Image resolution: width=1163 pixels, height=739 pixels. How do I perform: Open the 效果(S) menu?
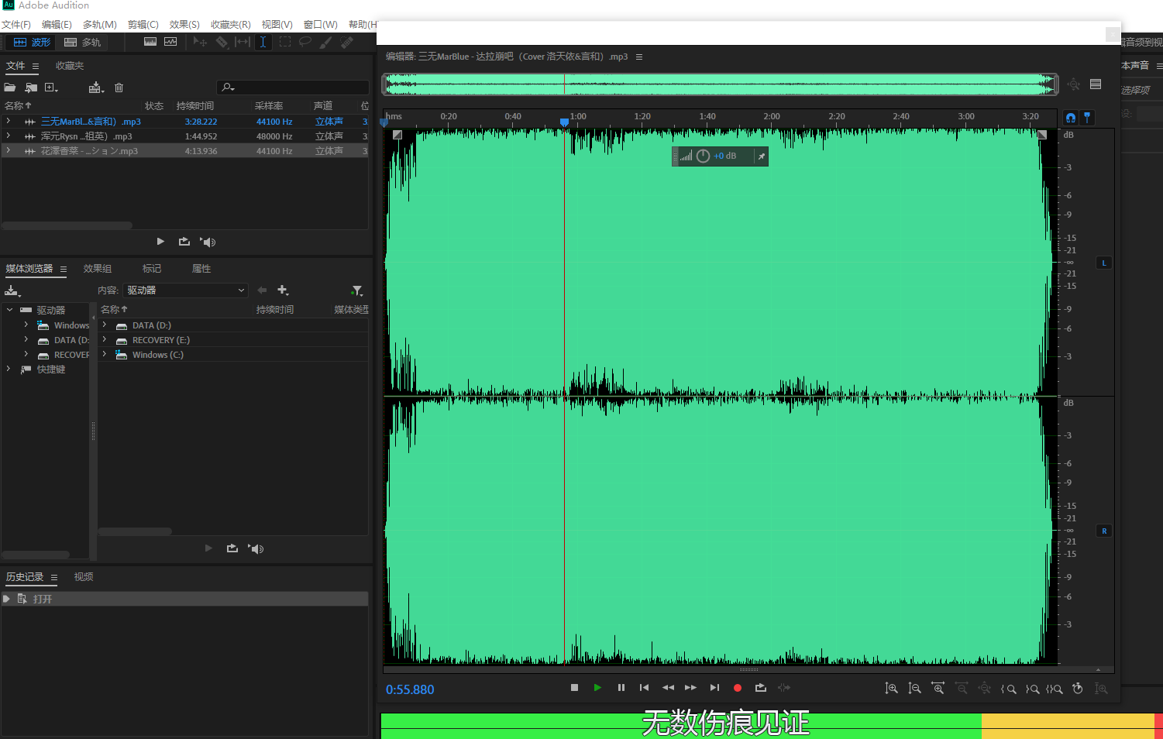click(184, 25)
